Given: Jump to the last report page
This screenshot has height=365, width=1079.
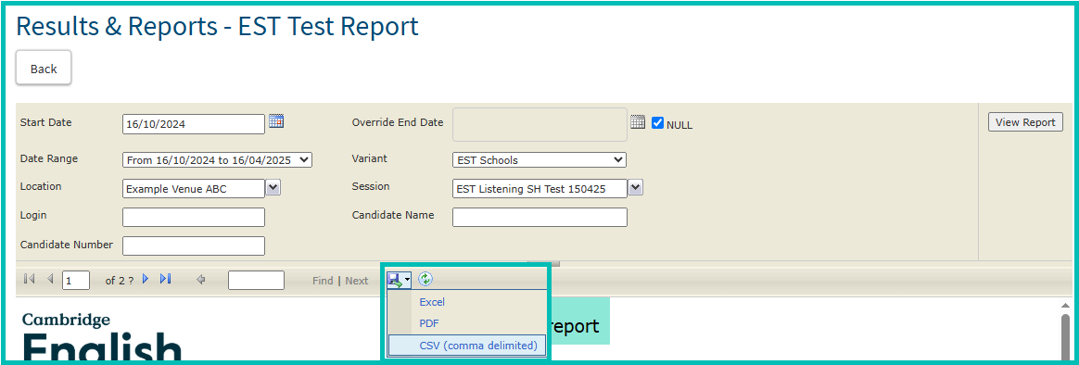Looking at the screenshot, I should pos(165,279).
